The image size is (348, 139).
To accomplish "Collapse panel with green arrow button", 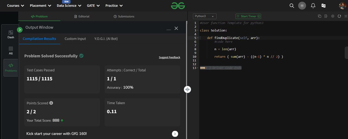I will click(20, 29).
